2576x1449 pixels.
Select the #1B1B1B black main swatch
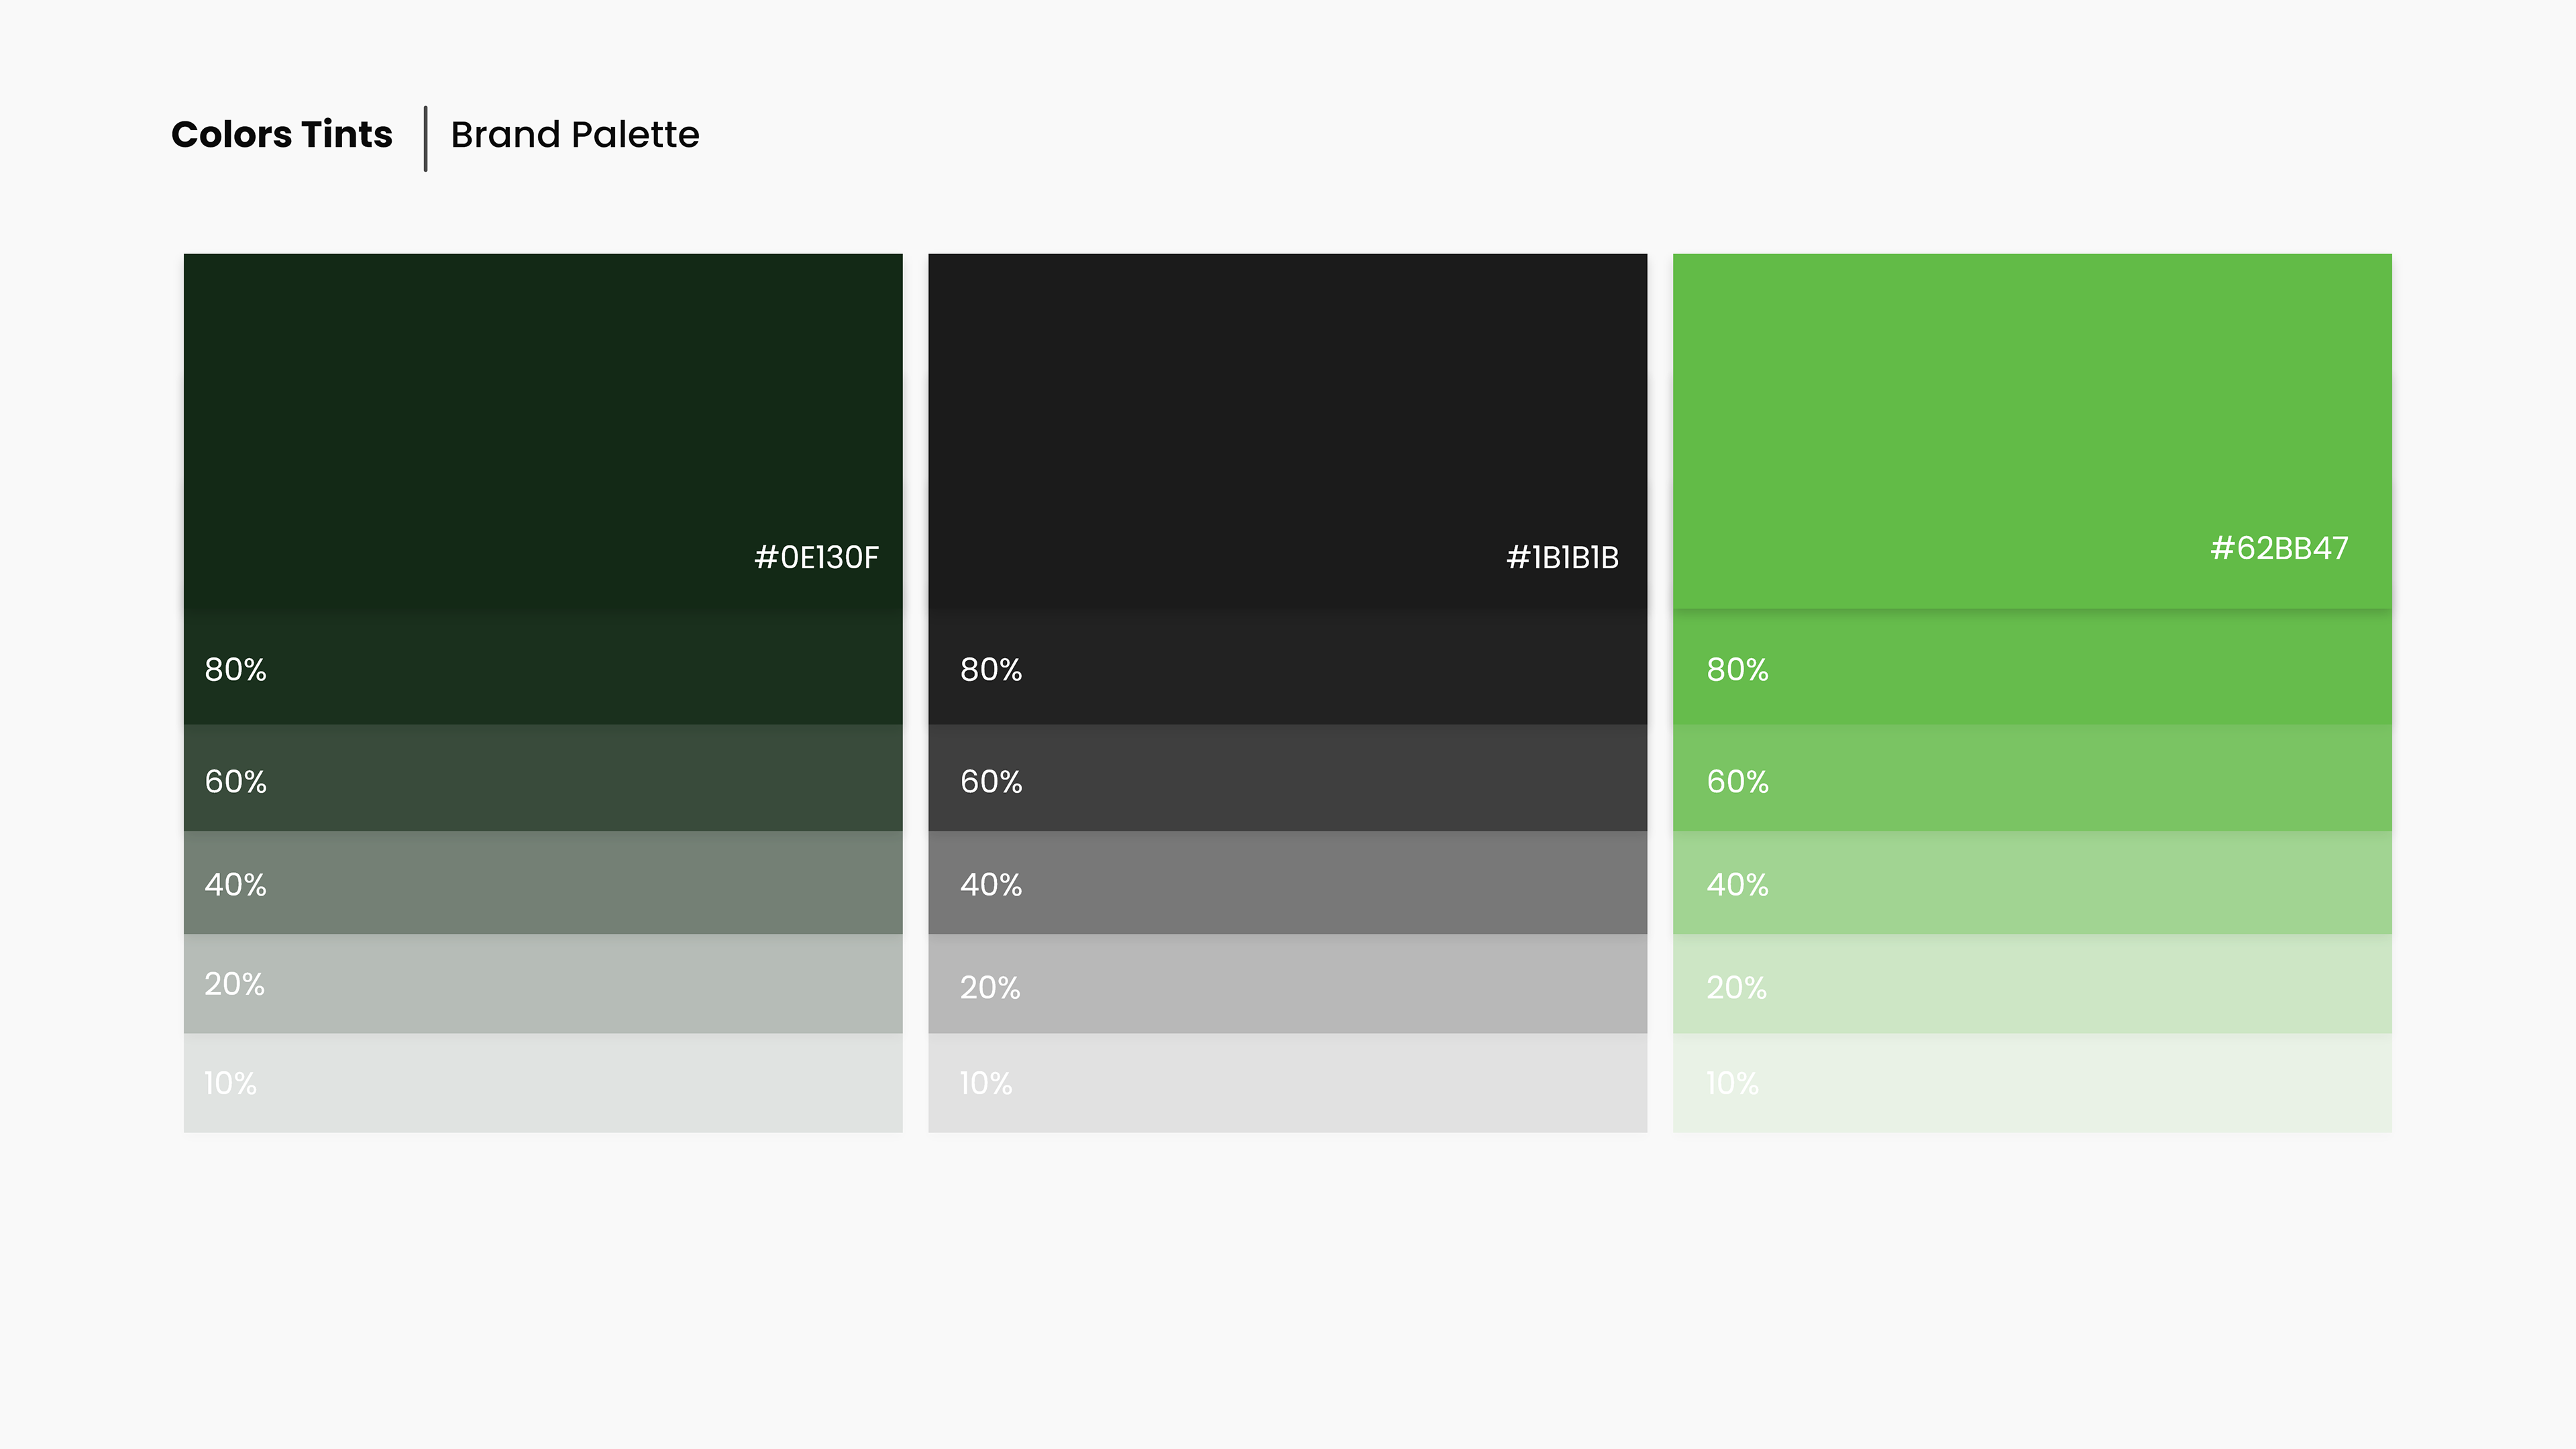(x=1287, y=430)
